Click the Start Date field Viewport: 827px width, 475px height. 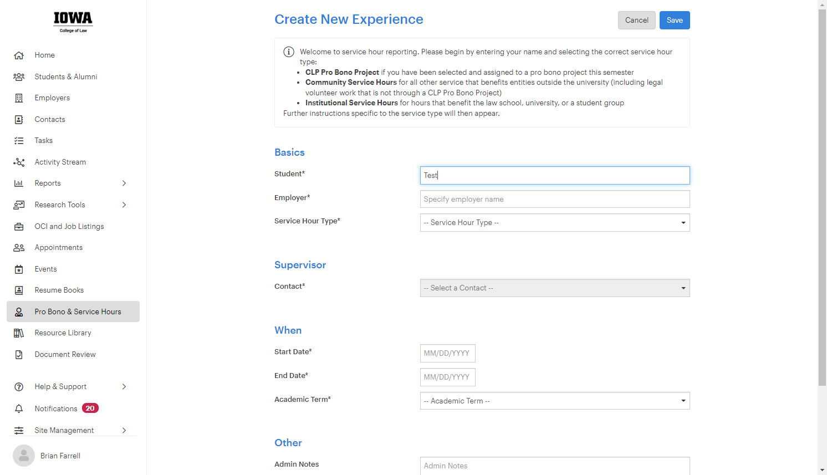pyautogui.click(x=448, y=354)
